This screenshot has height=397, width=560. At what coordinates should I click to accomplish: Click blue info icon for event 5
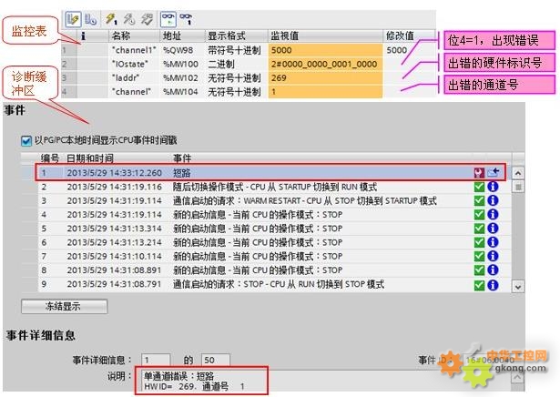click(x=493, y=229)
